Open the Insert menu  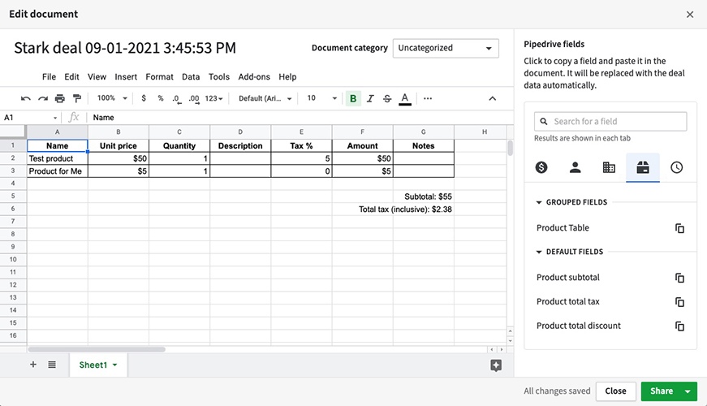(x=126, y=76)
